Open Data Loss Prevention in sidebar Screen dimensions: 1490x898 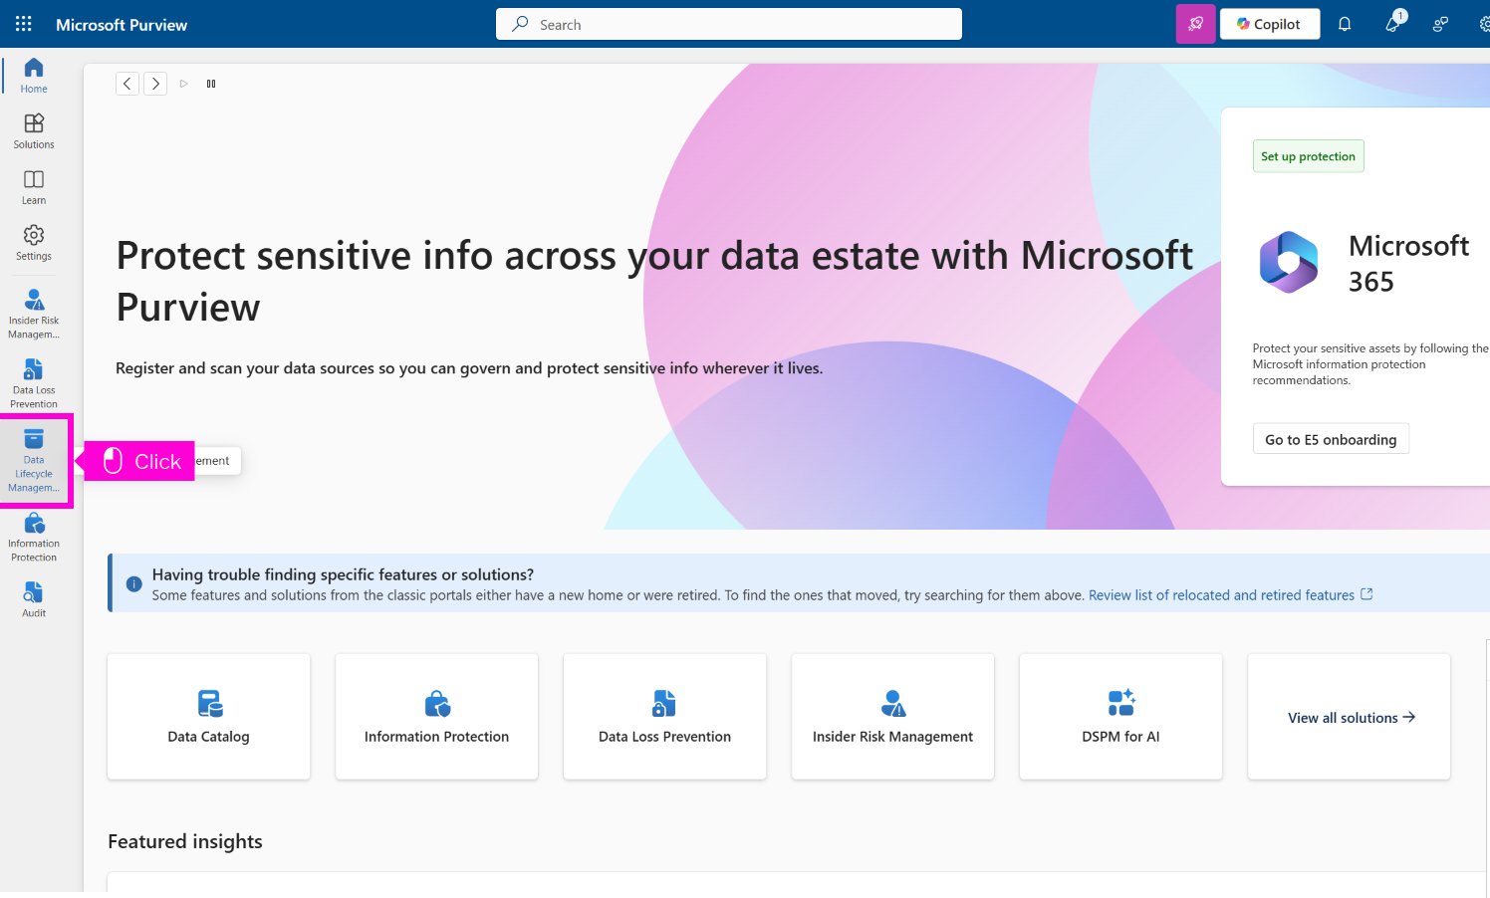coord(34,382)
